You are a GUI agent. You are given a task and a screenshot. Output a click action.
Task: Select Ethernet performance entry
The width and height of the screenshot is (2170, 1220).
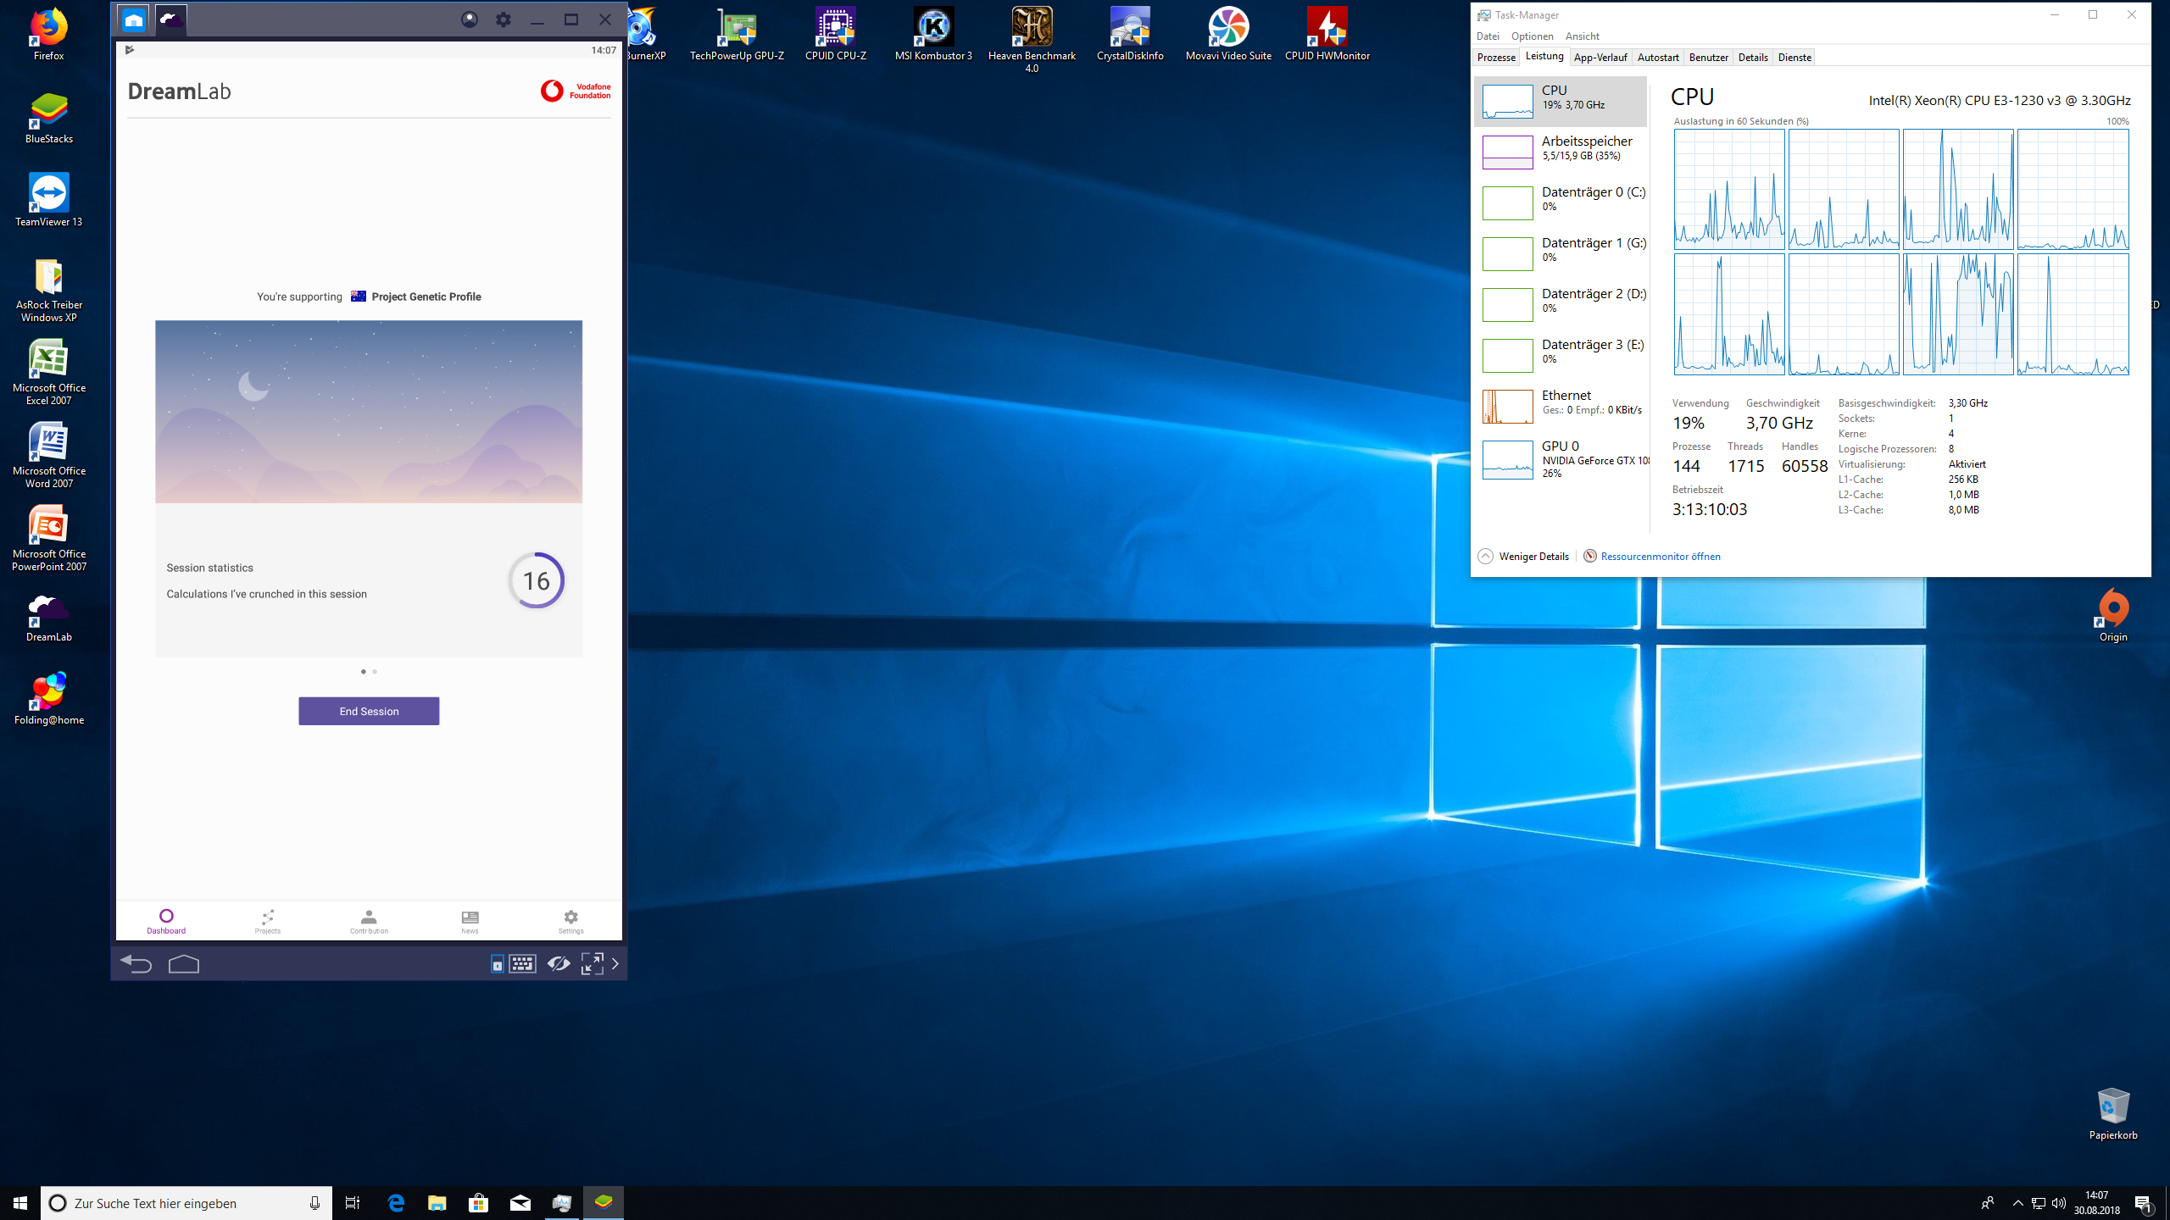pyautogui.click(x=1561, y=407)
